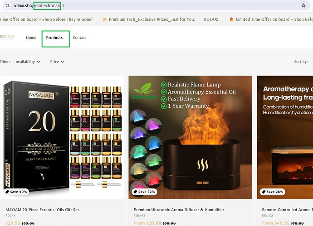Click the rolaxi.shop URL address field

tap(156, 5)
